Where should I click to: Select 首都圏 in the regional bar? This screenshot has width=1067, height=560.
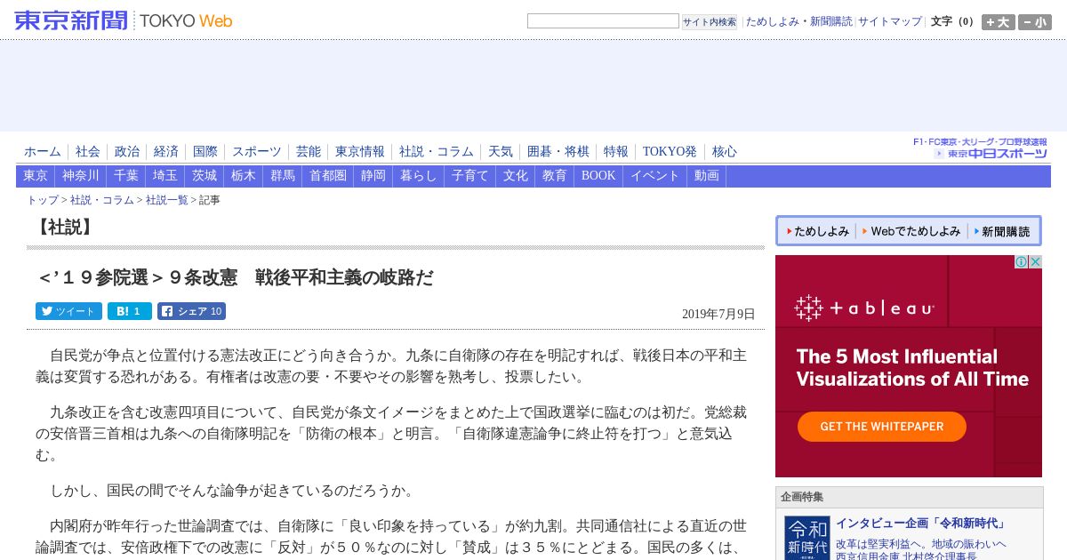click(x=328, y=176)
